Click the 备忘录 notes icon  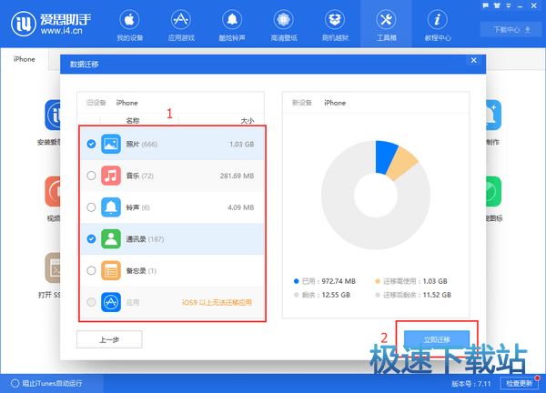tap(111, 270)
